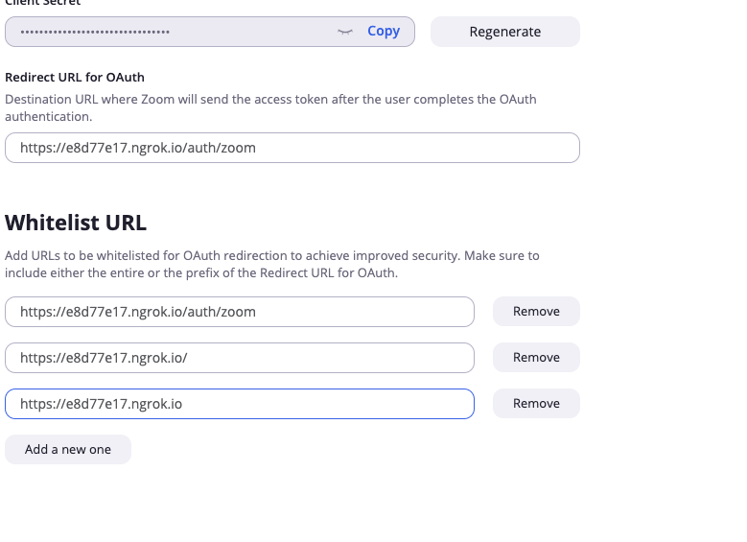Click the Add a new one button

coord(68,449)
